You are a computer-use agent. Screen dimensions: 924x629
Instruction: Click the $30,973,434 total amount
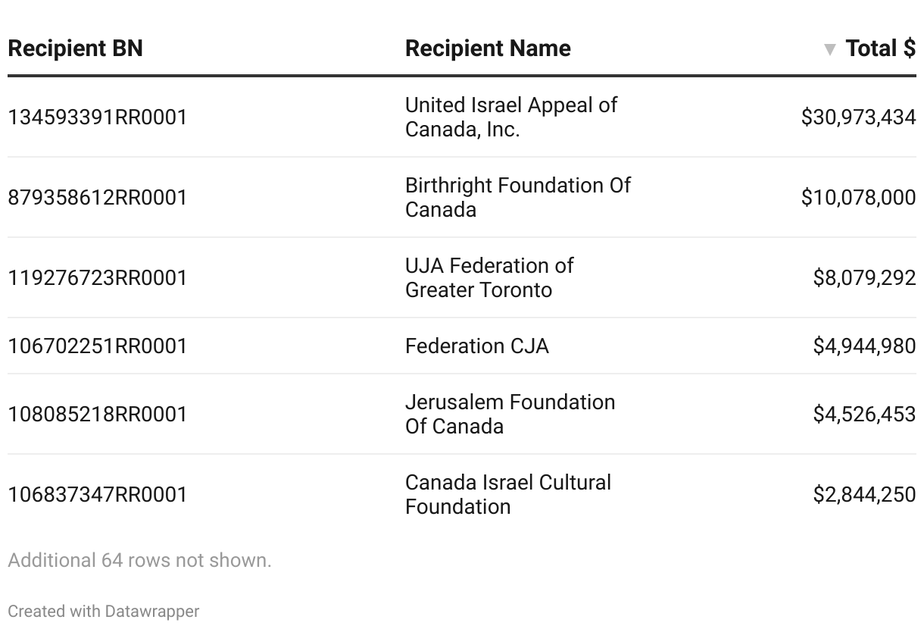pyautogui.click(x=858, y=117)
